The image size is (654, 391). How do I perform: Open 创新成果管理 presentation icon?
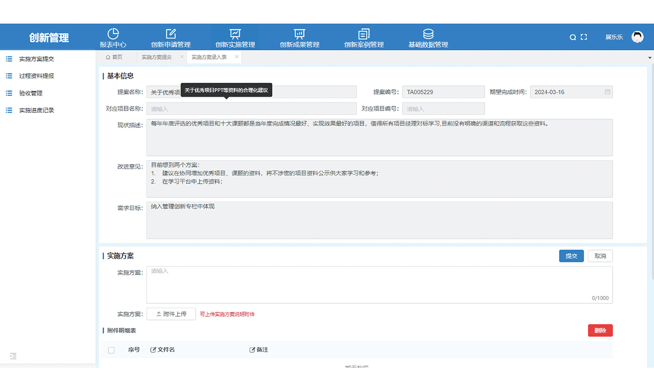[x=299, y=34]
